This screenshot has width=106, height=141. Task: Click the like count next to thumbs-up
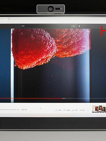(59, 110)
